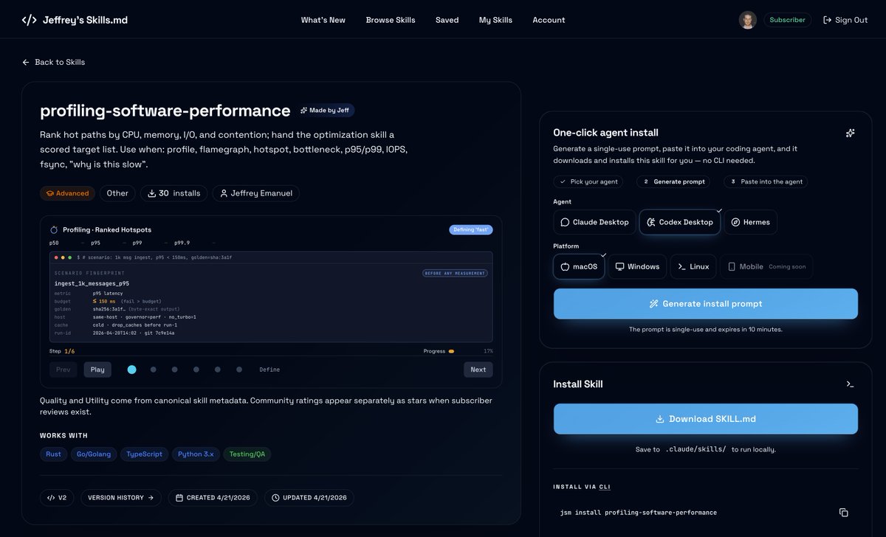Select Codex Desktop agent option
886x537 pixels.
click(x=680, y=222)
